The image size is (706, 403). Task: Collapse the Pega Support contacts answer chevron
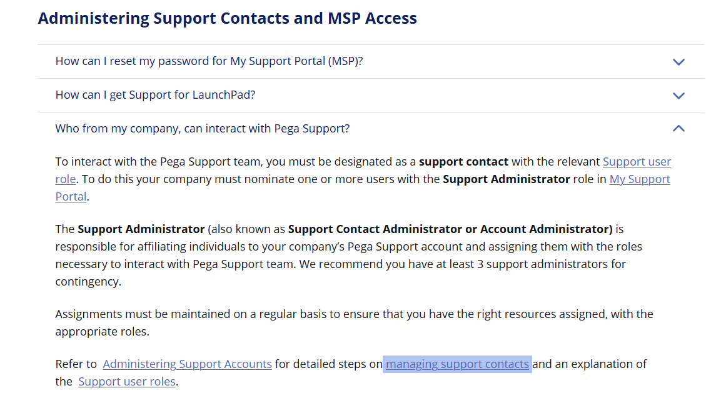coord(678,129)
